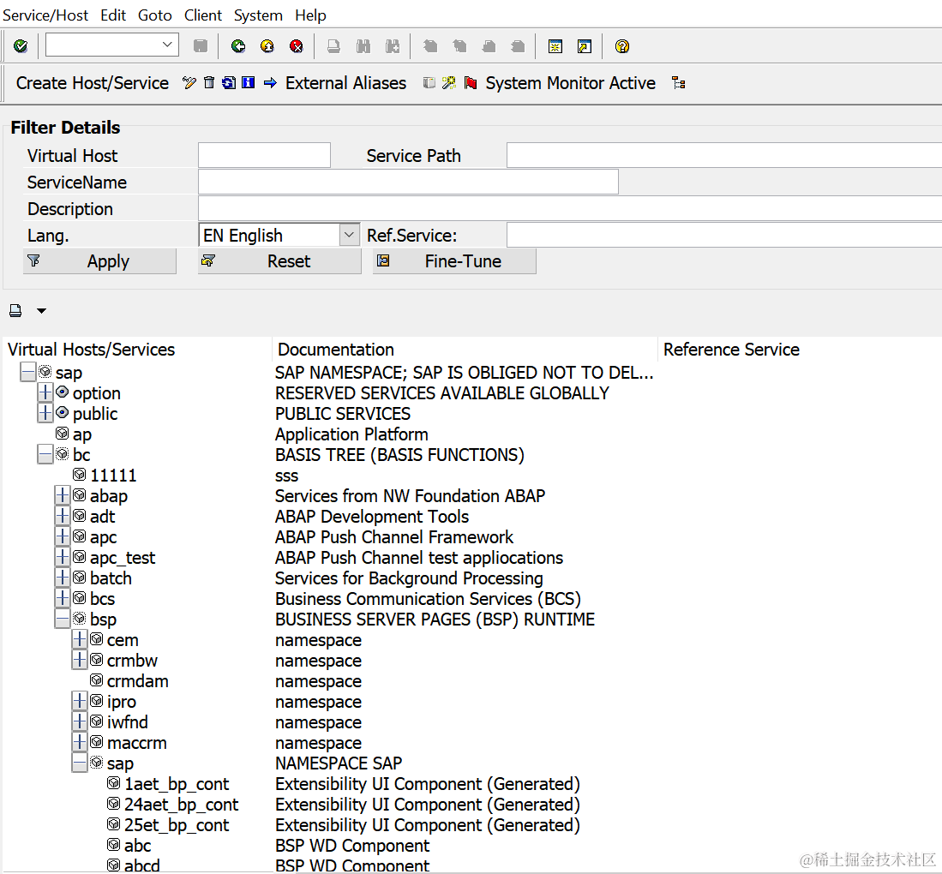The image size is (942, 874).
Task: Open the Client menu
Action: pos(203,15)
